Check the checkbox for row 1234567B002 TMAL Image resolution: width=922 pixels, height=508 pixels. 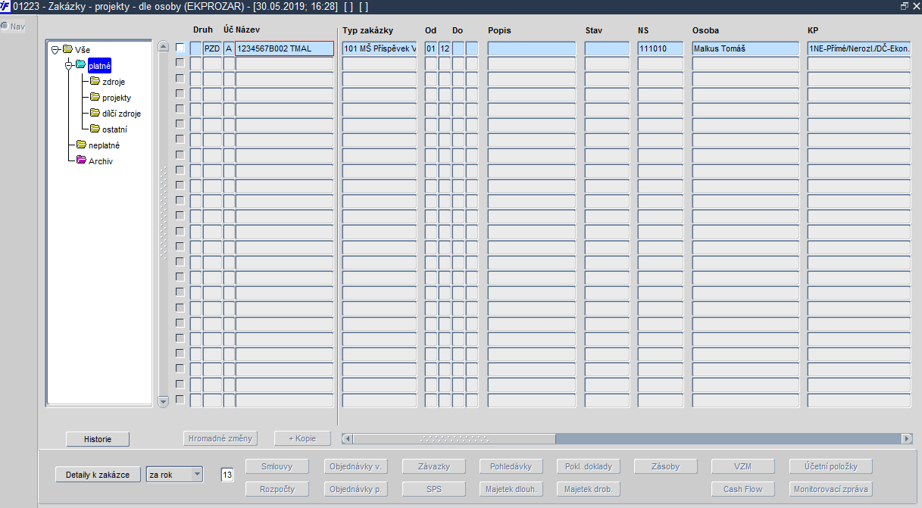[x=180, y=47]
